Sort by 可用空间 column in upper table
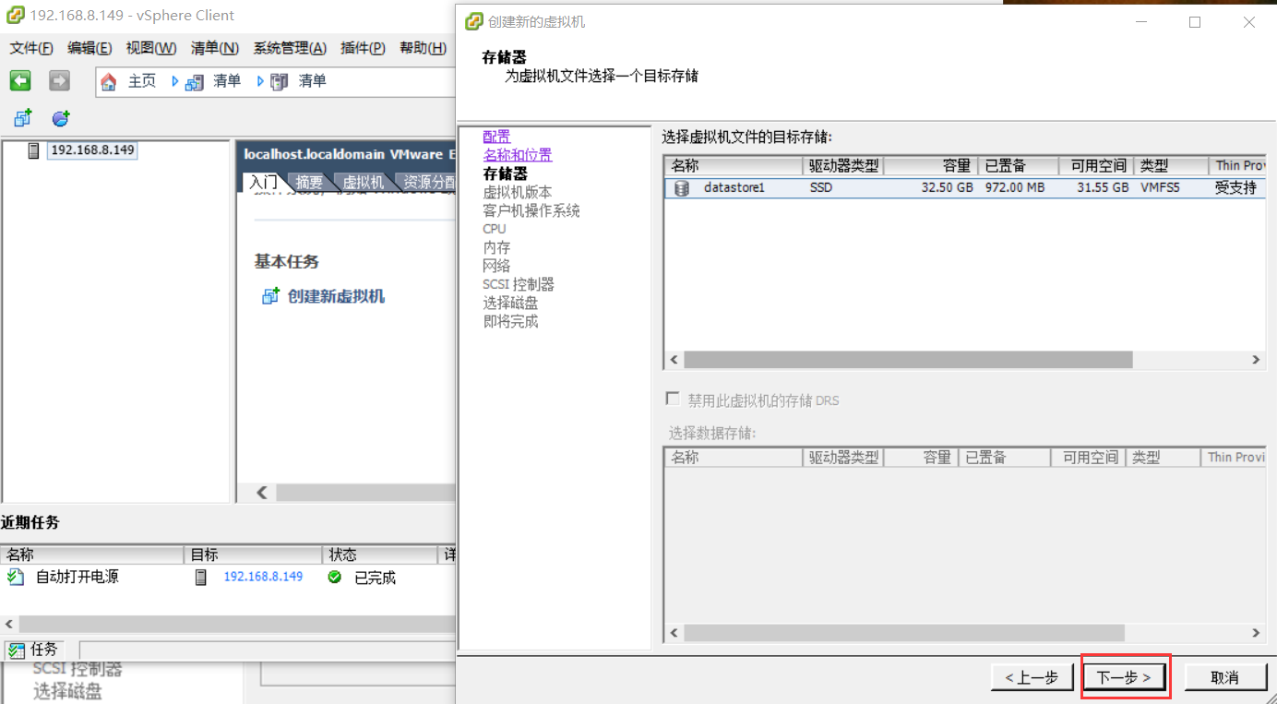Image resolution: width=1277 pixels, height=704 pixels. pos(1096,166)
